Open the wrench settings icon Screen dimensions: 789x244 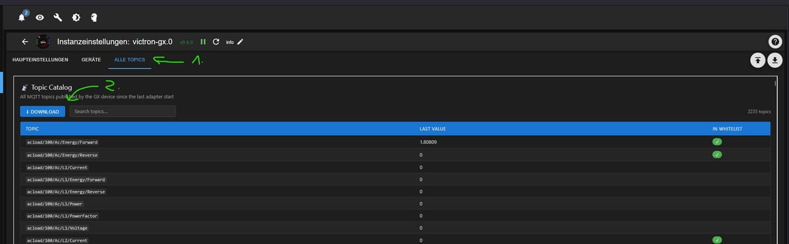click(x=59, y=17)
